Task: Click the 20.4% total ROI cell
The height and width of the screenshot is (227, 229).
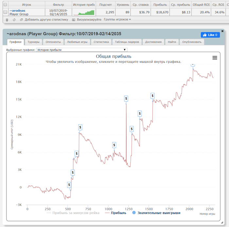Action: pos(201,12)
